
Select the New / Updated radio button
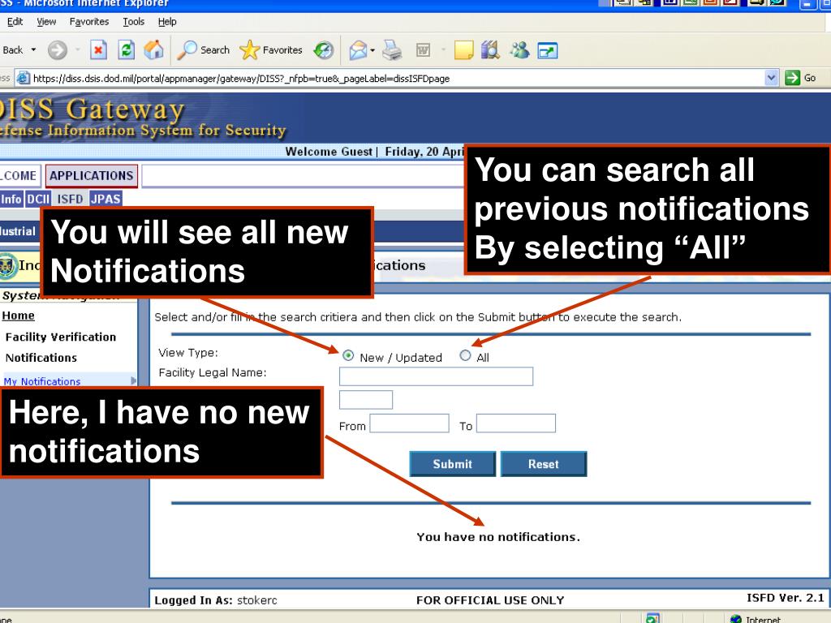(348, 356)
